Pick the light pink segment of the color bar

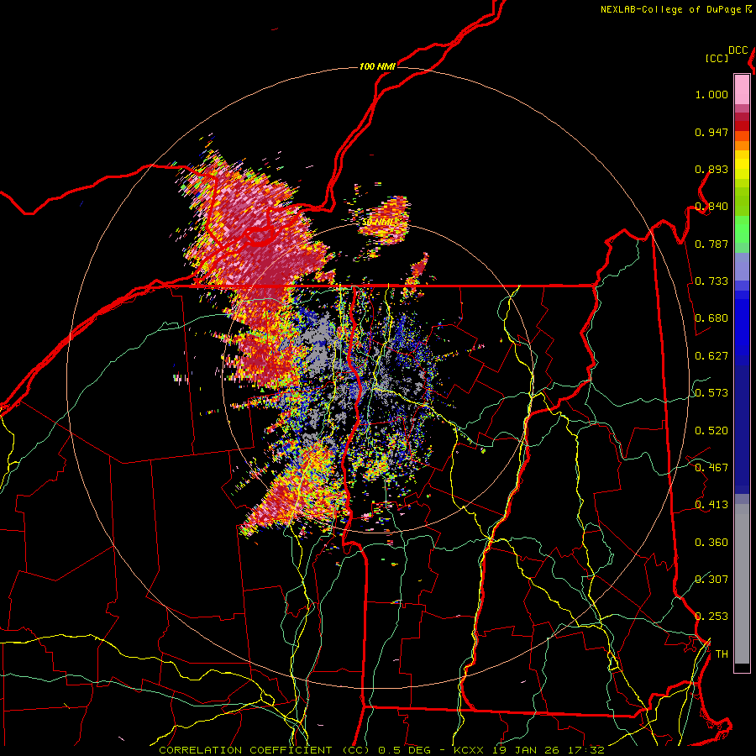(742, 89)
